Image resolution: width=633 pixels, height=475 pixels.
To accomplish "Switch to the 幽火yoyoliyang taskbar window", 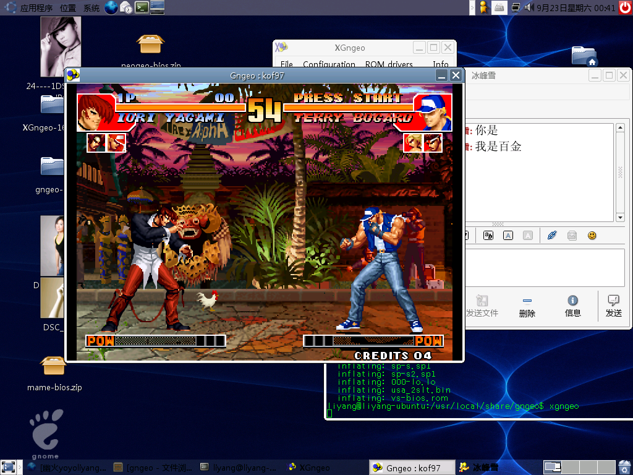I will pos(67,468).
